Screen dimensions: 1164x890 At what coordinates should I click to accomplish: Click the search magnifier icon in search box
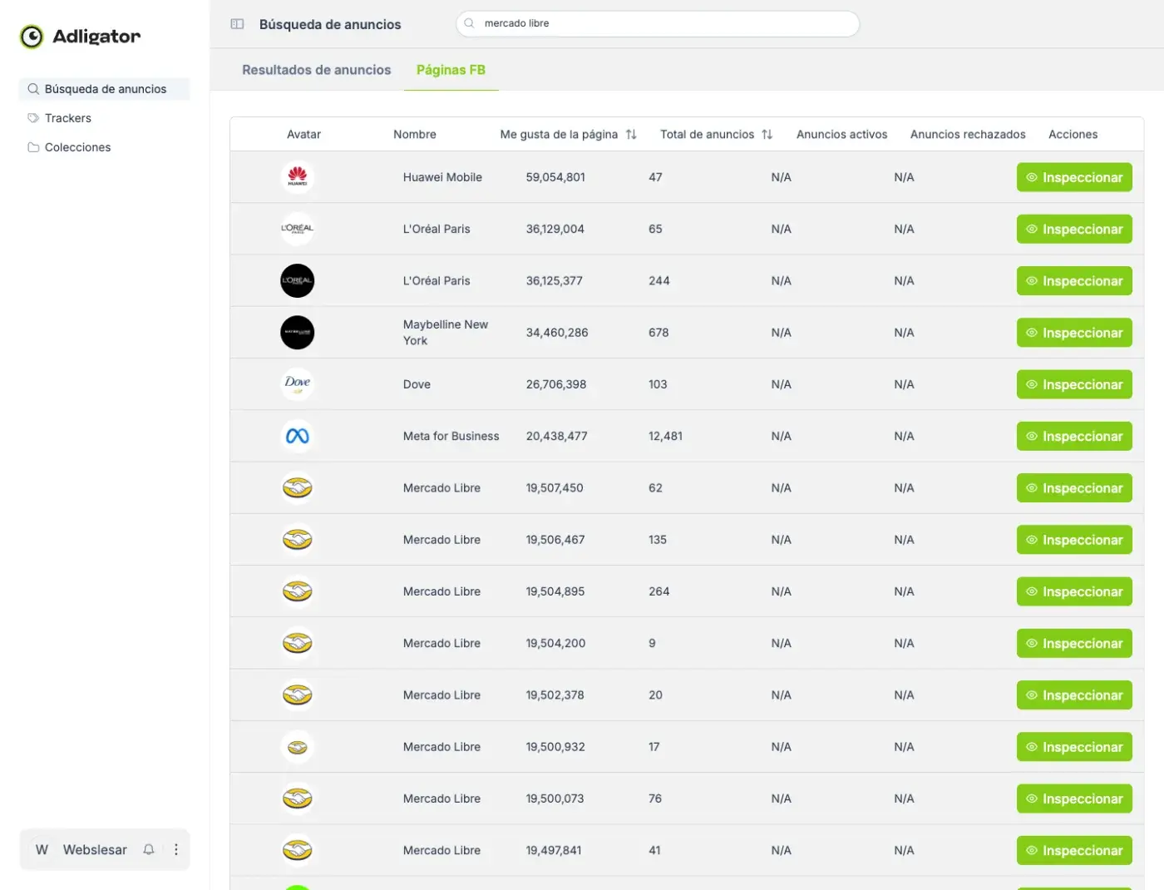pyautogui.click(x=469, y=23)
